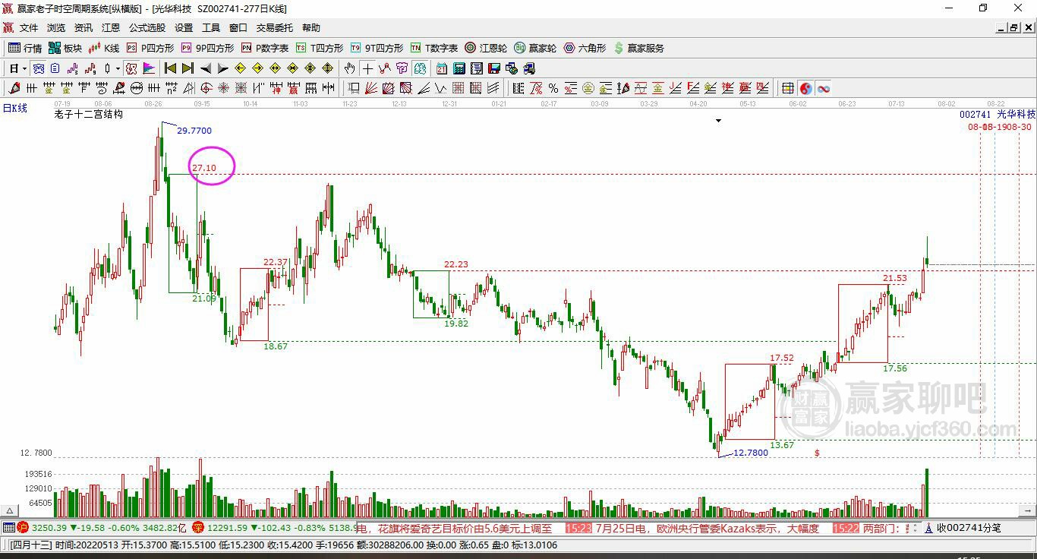Open the 交易委托 menu
1037x559 pixels.
tap(275, 28)
